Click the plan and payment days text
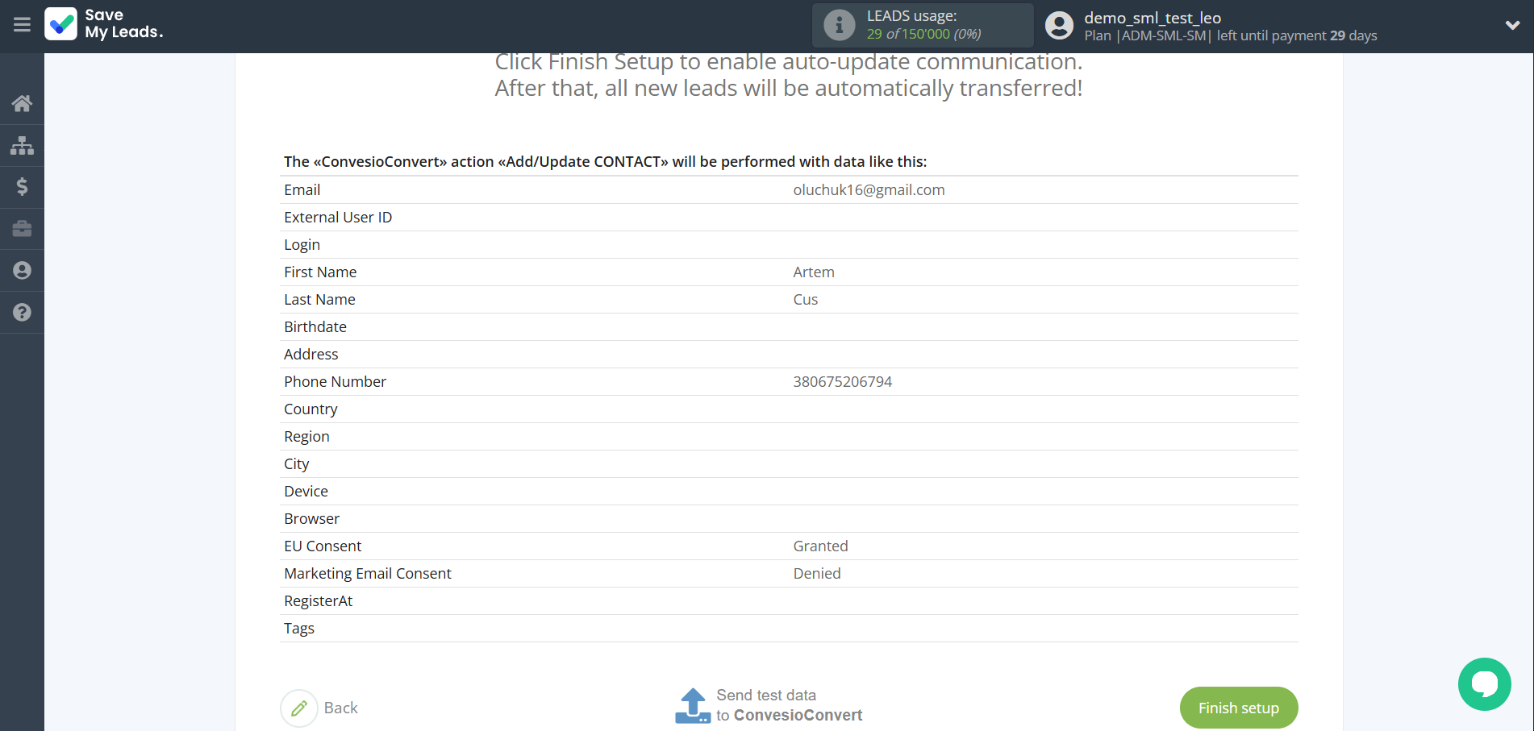The height and width of the screenshot is (731, 1534). [1230, 35]
